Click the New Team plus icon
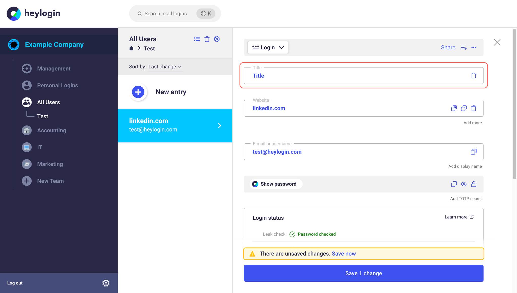The width and height of the screenshot is (517, 293). point(27,181)
